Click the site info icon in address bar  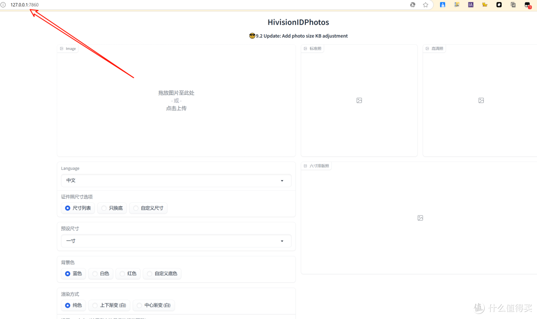tap(3, 5)
